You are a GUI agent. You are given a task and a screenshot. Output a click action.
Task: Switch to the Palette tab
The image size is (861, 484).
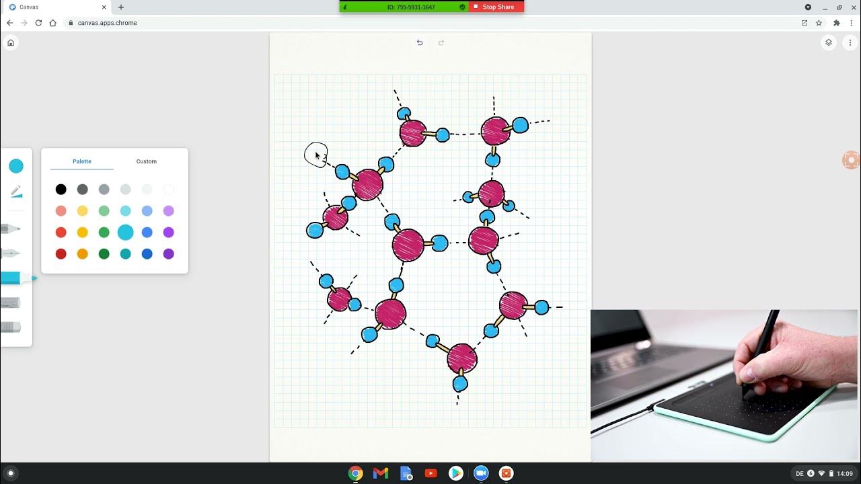coord(82,161)
